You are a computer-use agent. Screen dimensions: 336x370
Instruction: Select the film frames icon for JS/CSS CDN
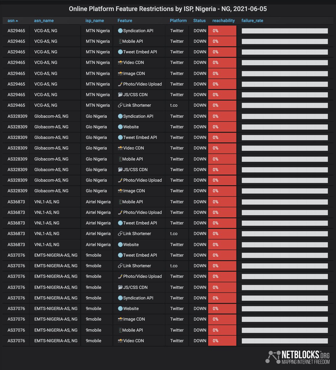point(120,95)
